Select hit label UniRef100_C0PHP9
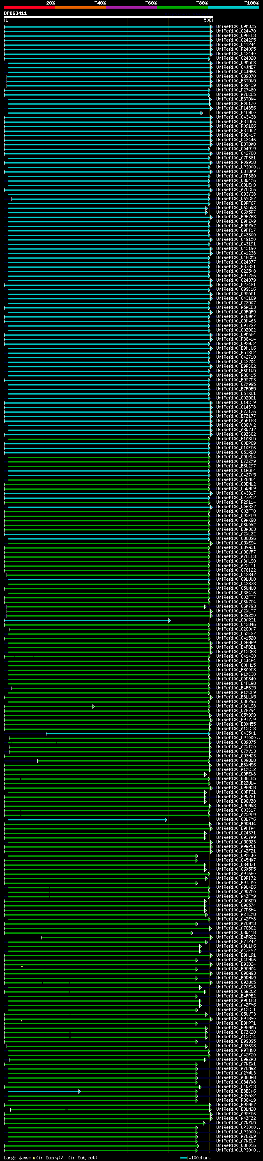This screenshot has width=263, height=1161. pos(236,643)
